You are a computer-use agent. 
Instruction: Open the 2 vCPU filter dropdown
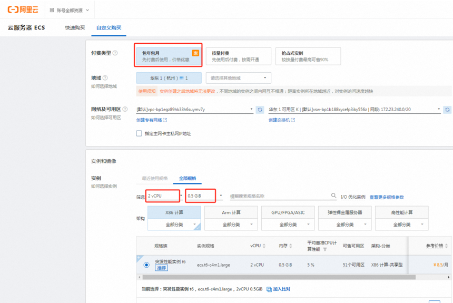point(164,196)
